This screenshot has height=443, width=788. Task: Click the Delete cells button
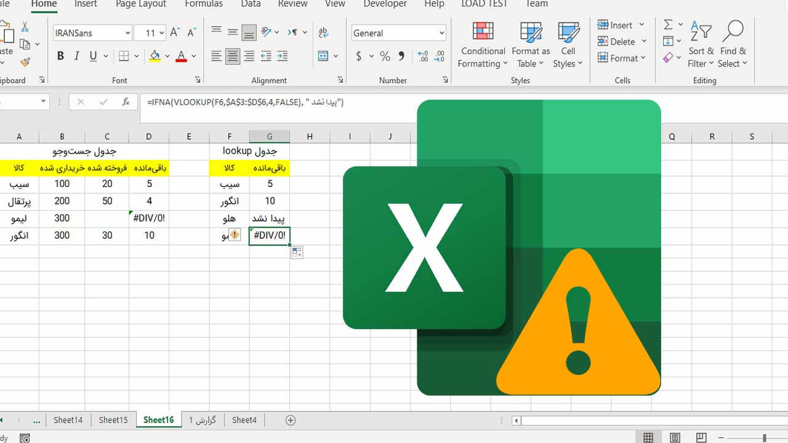[x=622, y=41]
